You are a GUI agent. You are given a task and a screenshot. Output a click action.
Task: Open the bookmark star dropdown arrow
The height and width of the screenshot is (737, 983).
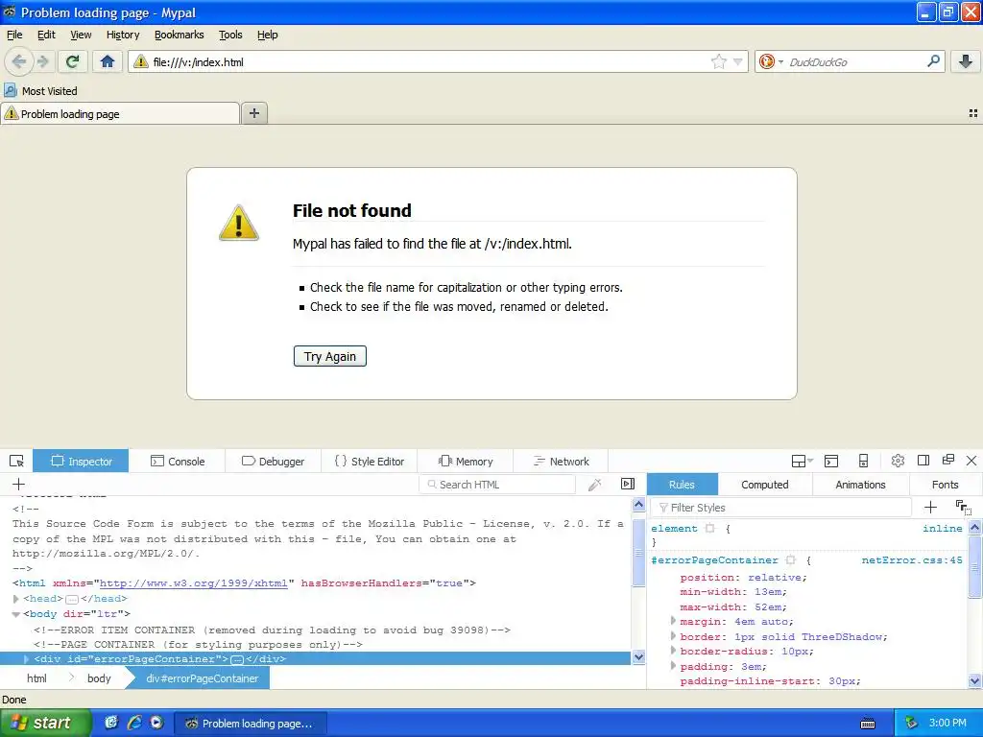pos(738,61)
